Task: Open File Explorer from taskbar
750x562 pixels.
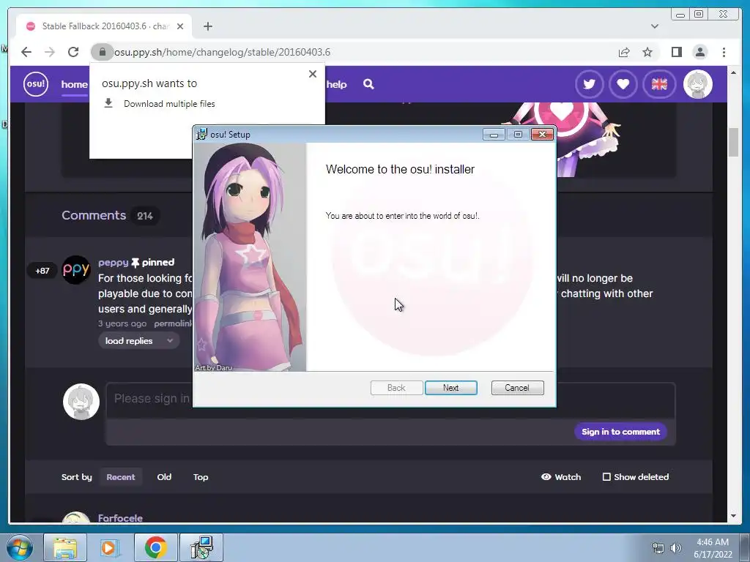Action: (65, 547)
